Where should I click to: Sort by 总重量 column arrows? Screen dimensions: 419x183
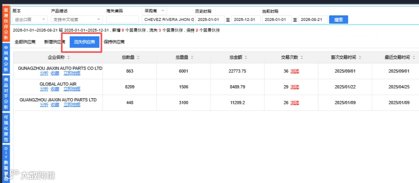tap(192, 57)
